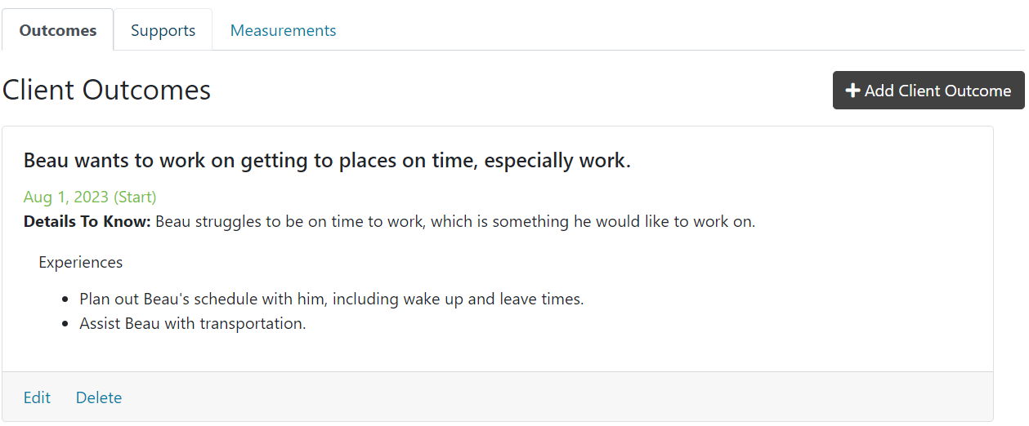Click the gray footer bar right of Delete
The width and height of the screenshot is (1029, 426).
pos(556,397)
